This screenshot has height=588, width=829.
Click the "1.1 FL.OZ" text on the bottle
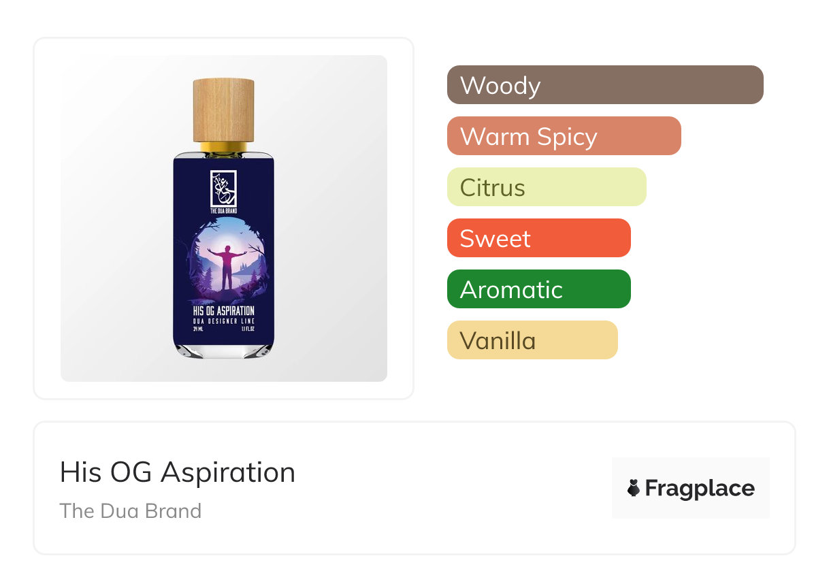point(246,329)
